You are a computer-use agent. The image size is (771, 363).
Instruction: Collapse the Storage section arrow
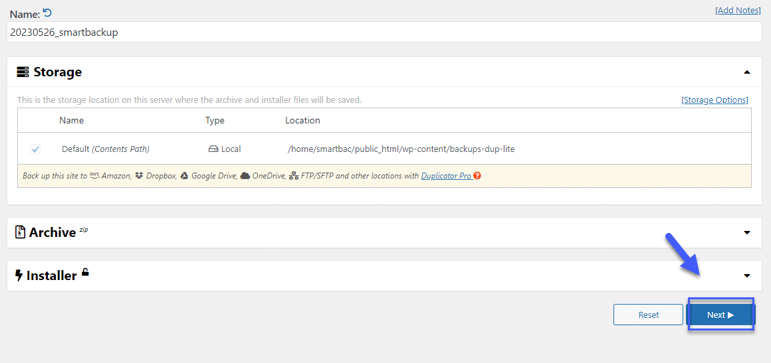pos(747,72)
